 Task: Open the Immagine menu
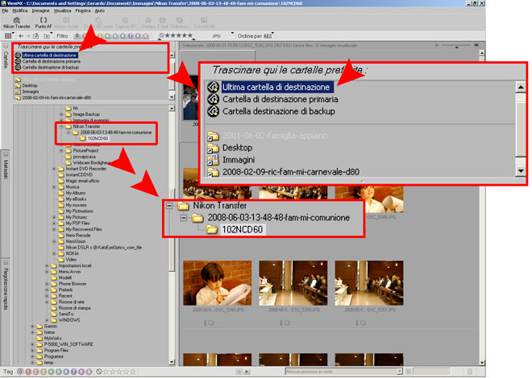click(40, 10)
